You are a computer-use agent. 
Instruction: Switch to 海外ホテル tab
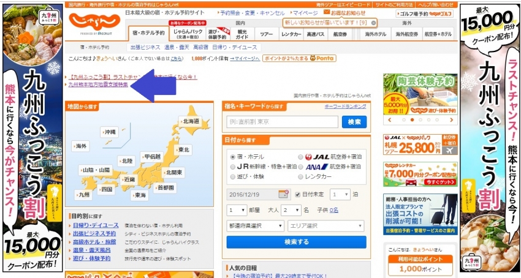click(x=375, y=34)
